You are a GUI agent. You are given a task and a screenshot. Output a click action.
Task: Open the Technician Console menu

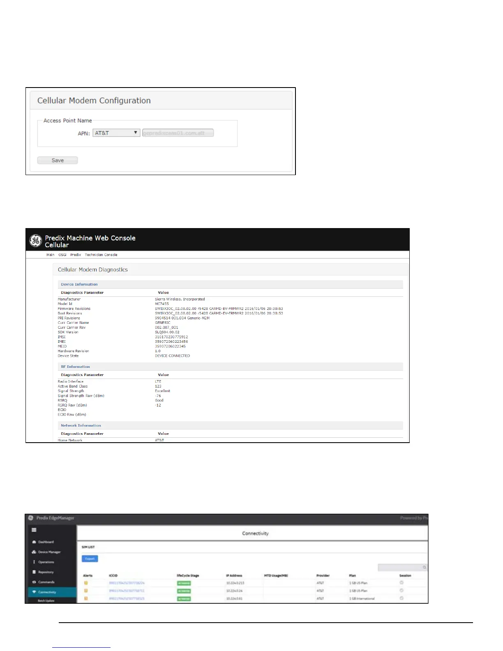[x=101, y=255]
